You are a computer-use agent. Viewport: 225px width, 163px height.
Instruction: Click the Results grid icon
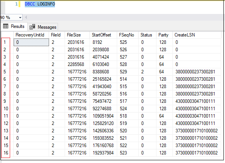click(x=5, y=26)
